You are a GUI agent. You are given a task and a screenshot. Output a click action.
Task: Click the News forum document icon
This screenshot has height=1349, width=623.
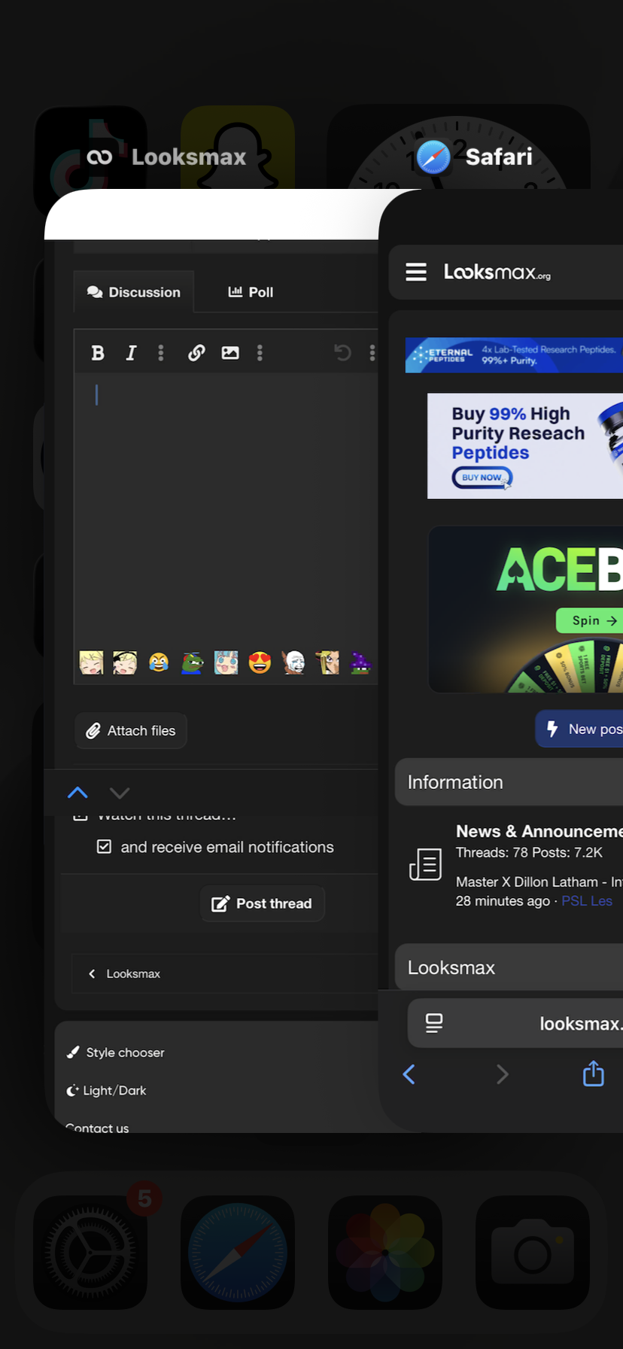[425, 864]
